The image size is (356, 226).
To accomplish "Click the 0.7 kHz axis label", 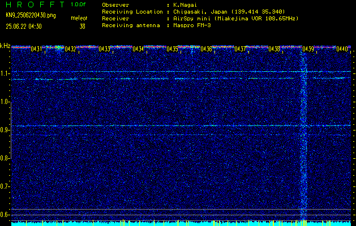I will pyautogui.click(x=5, y=186).
